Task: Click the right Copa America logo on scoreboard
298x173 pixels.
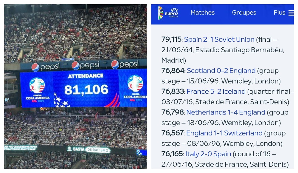Action: click(135, 88)
